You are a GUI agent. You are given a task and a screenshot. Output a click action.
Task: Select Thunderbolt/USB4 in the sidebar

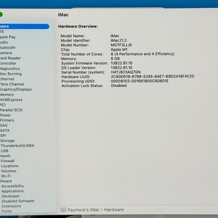[17, 146]
